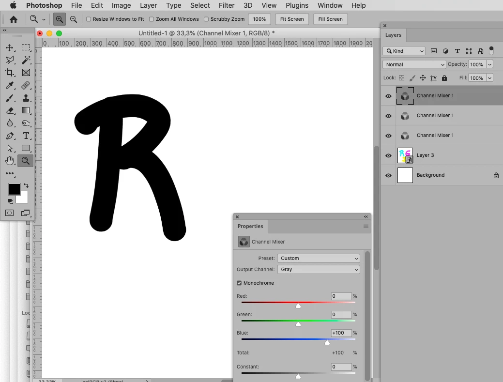Select the Clone Stamp tool
Viewport: 503px width, 382px height.
click(26, 98)
